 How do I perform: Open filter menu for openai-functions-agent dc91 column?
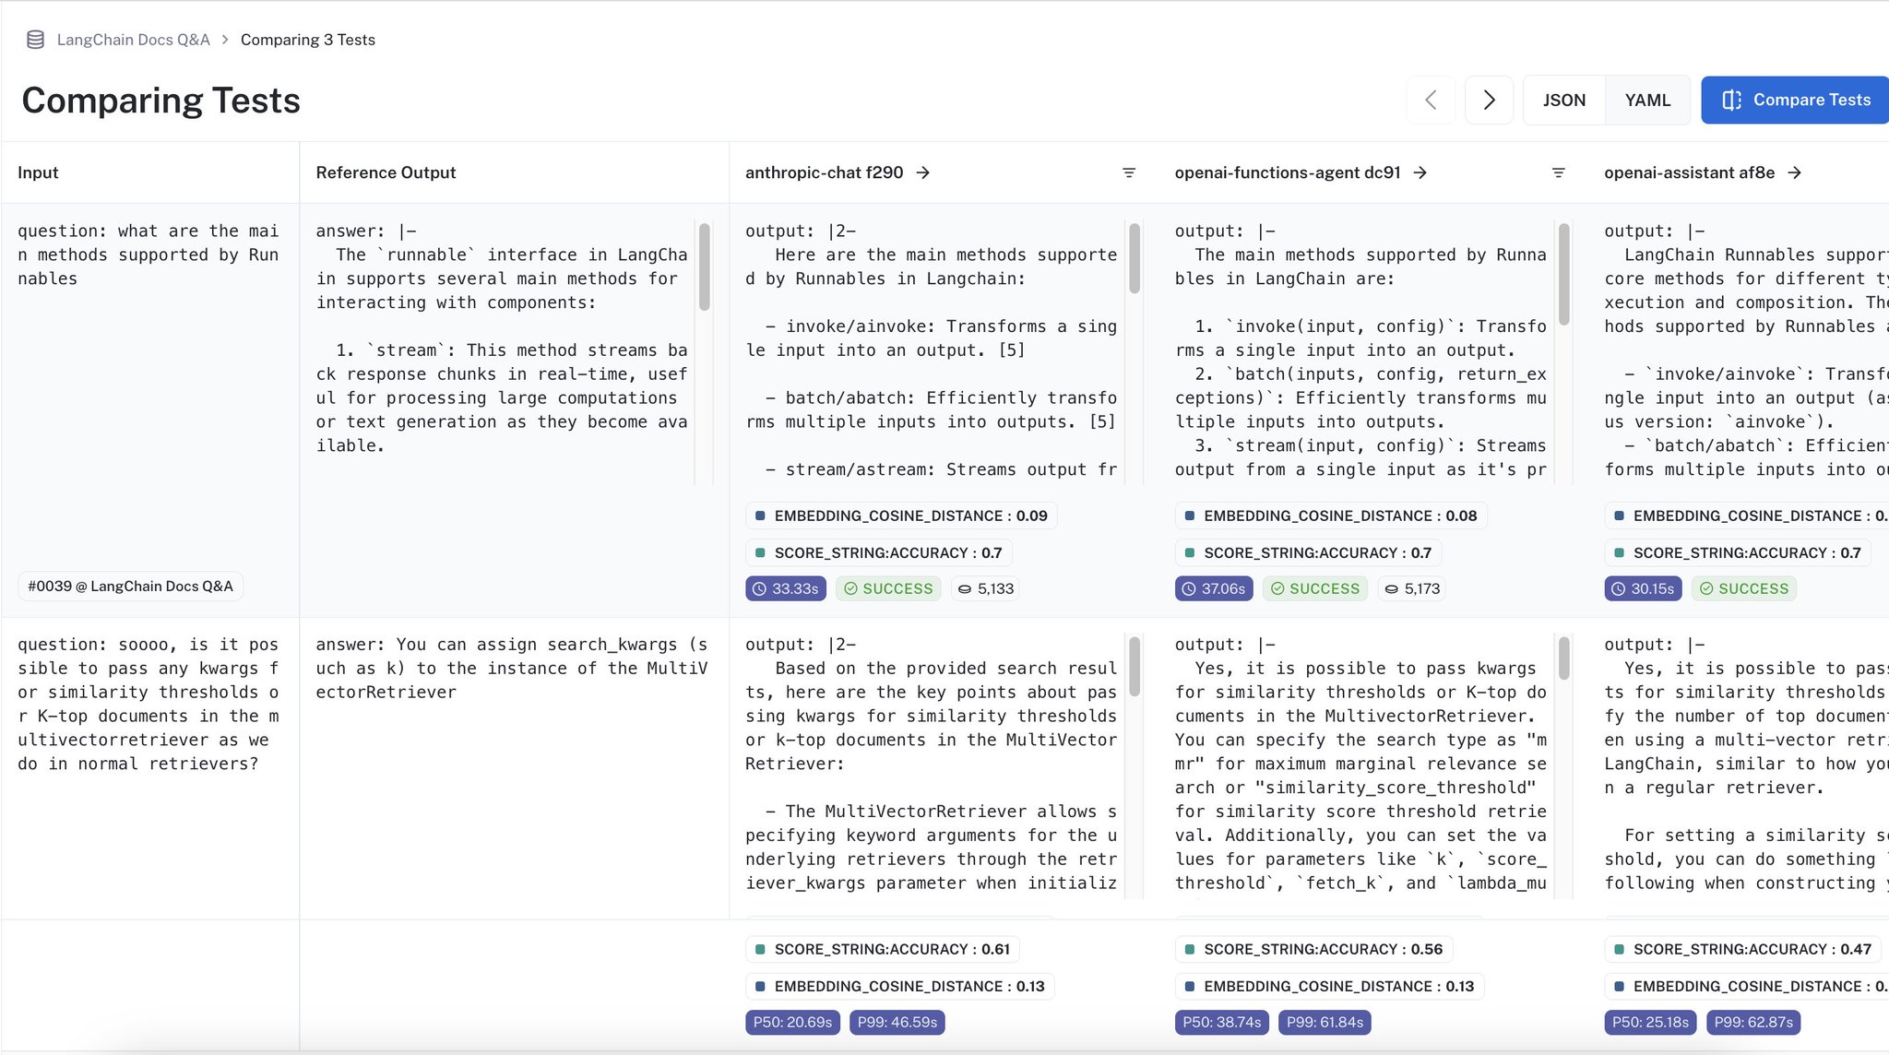pyautogui.click(x=1559, y=172)
